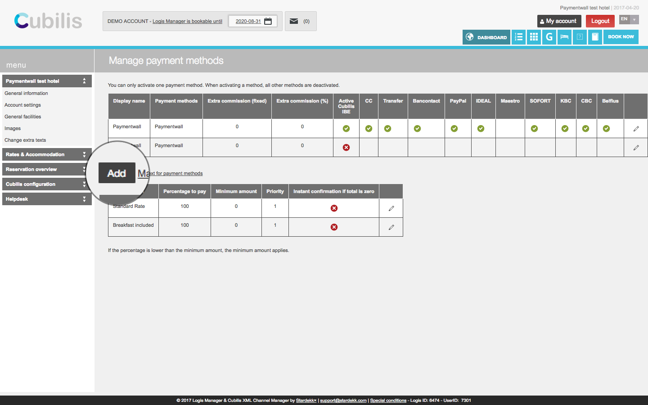This screenshot has height=405, width=648.
Task: Open the messages envelope icon
Action: (x=294, y=21)
